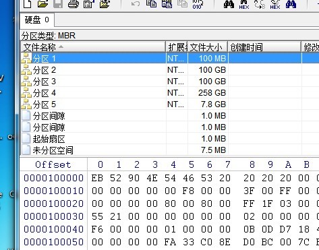
Task: Click the partition icon beside 分区 1
Action: click(x=26, y=59)
